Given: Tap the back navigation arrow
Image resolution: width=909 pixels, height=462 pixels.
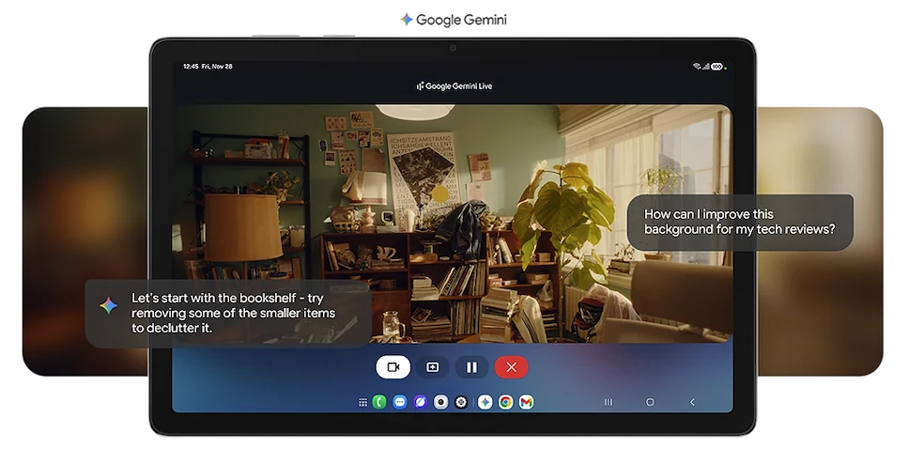Looking at the screenshot, I should 692,402.
